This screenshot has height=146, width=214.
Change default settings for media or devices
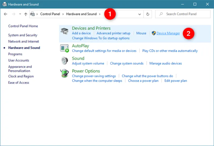(x=104, y=51)
